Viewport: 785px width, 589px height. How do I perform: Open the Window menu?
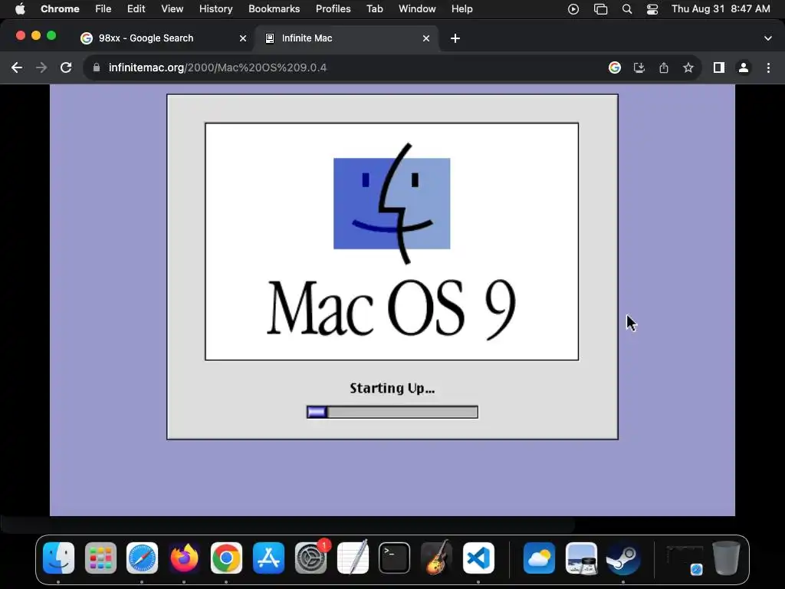pyautogui.click(x=417, y=9)
